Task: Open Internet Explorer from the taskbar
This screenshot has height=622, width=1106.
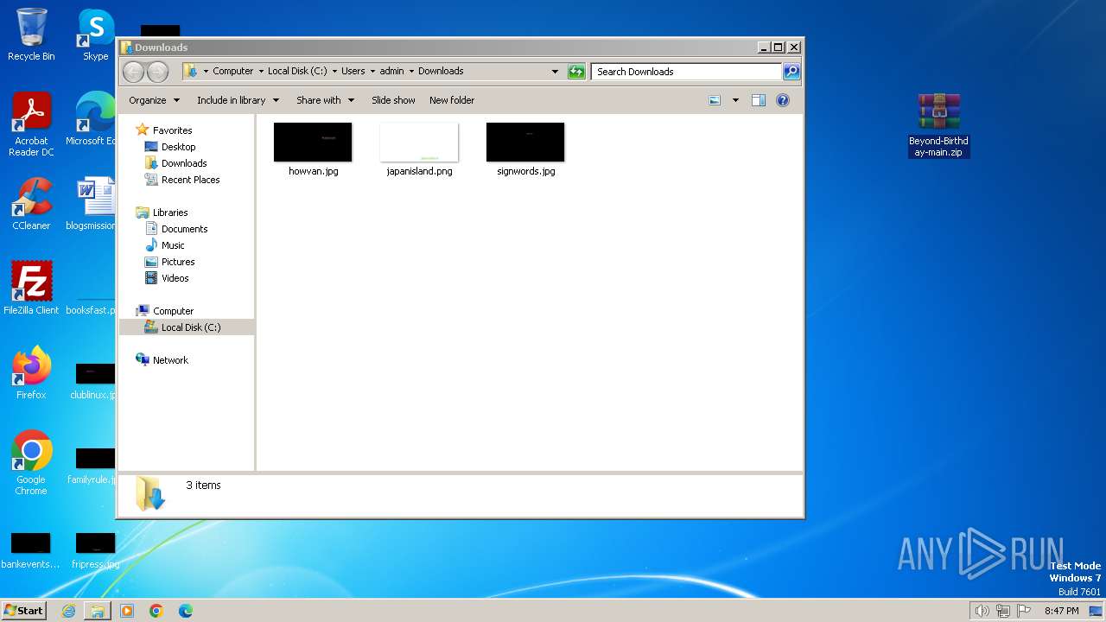Action: (68, 611)
